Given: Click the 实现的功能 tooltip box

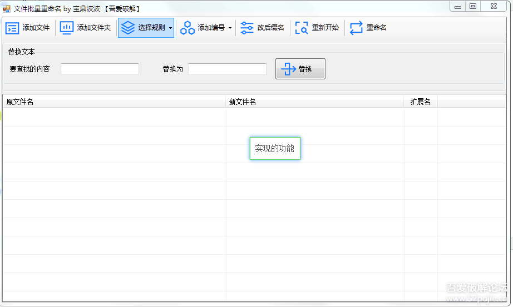Looking at the screenshot, I should (x=275, y=149).
